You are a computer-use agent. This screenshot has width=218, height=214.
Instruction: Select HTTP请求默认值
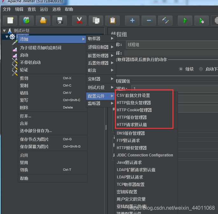(146, 125)
